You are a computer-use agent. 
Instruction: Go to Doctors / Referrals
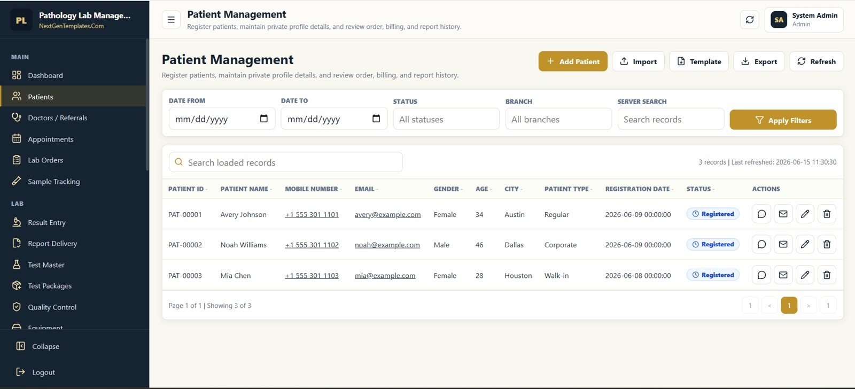(x=73, y=118)
